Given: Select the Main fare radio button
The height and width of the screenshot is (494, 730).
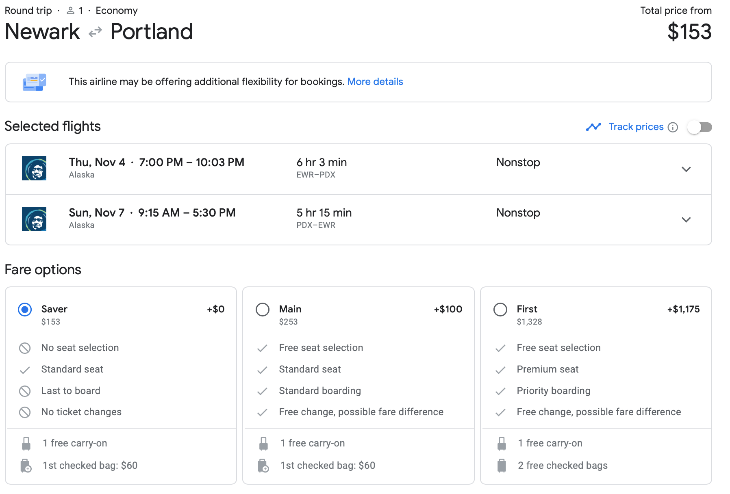Looking at the screenshot, I should click(263, 310).
